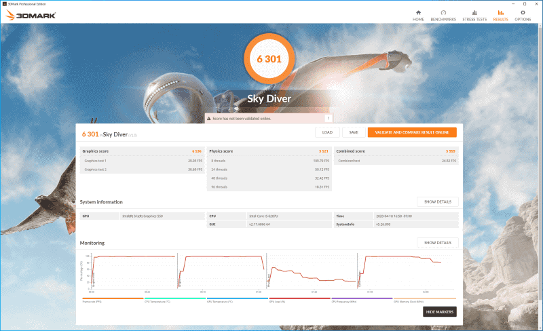Toggle CPU Frequency (MHz) legend series
This screenshot has width=543, height=331.
[362, 300]
